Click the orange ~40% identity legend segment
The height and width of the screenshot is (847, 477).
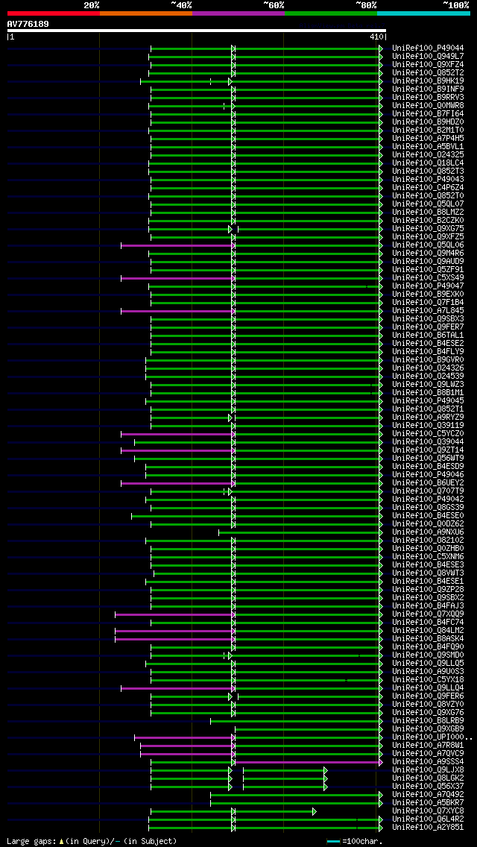[146, 13]
